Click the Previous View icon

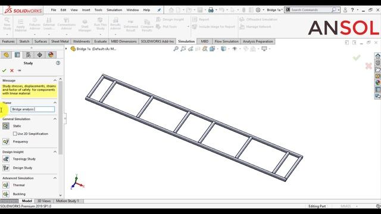coord(190,49)
